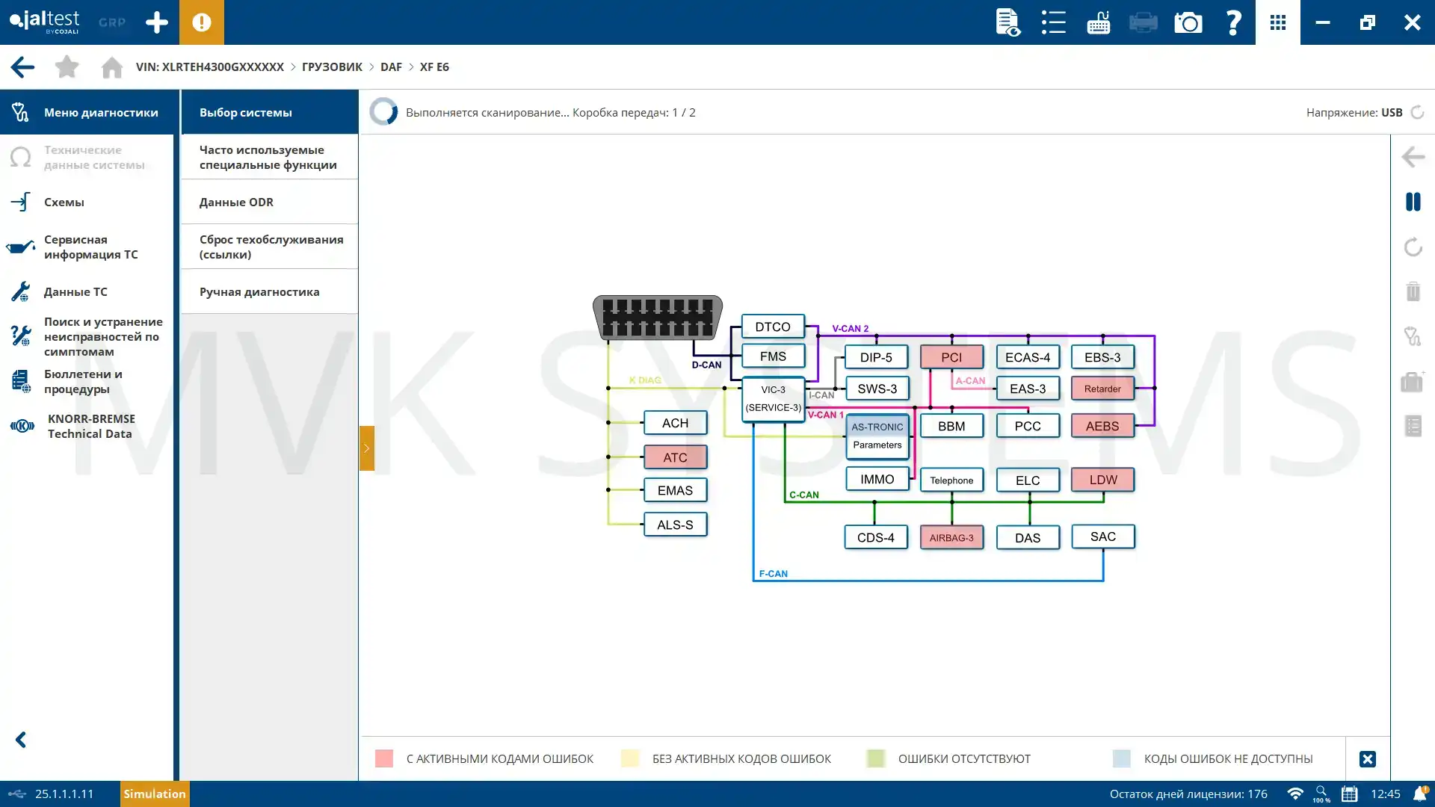The width and height of the screenshot is (1435, 807).
Task: Click the back arrow in right toolbar
Action: pos(1413,157)
